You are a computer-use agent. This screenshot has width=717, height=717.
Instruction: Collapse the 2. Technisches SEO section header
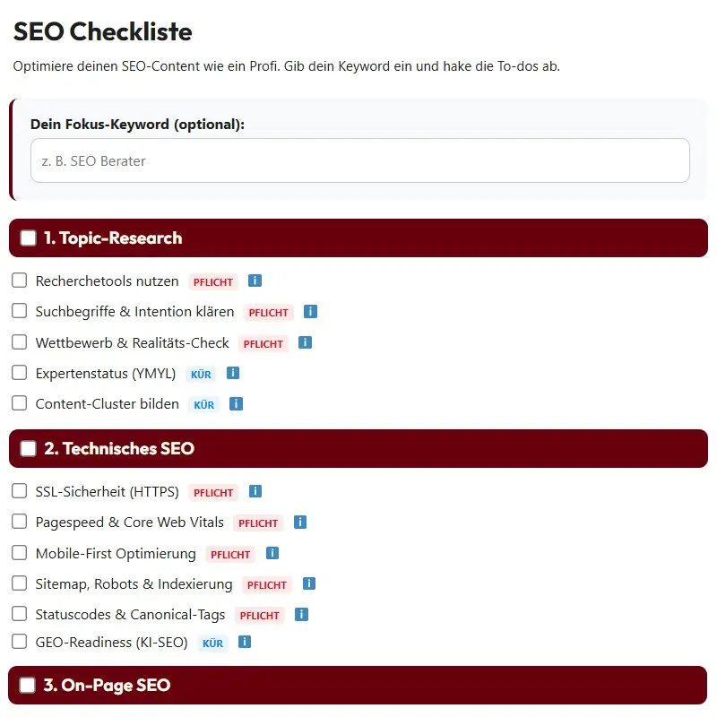click(x=358, y=448)
